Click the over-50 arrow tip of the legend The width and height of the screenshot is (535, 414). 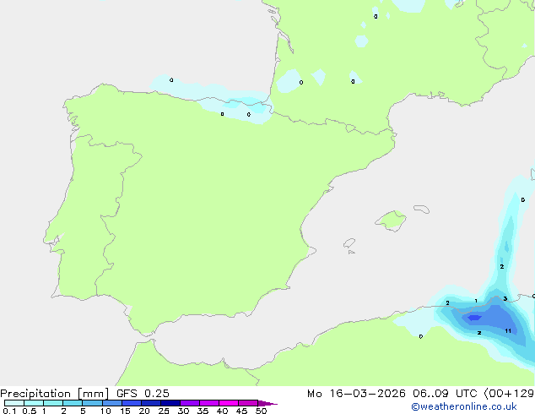coord(267,403)
